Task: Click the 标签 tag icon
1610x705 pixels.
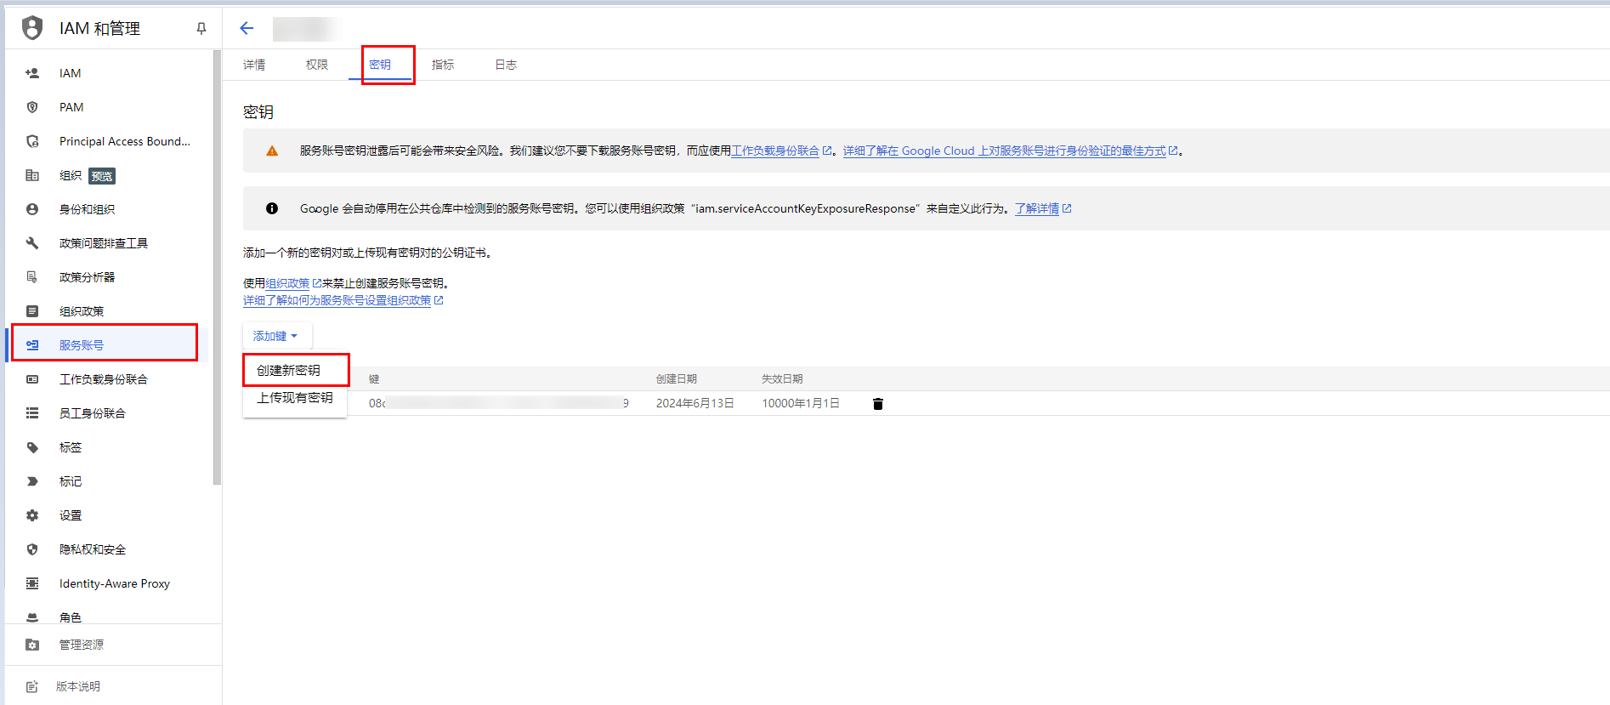Action: pyautogui.click(x=32, y=447)
